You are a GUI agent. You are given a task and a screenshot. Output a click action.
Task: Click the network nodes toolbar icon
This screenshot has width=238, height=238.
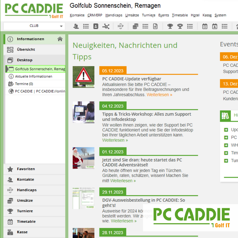click(x=106, y=26)
